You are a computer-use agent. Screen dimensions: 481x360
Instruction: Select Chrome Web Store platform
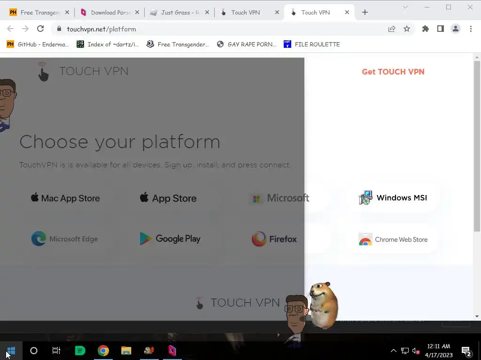[x=393, y=240]
